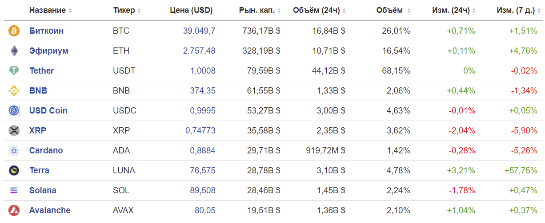
Task: Click the blue USD Coin icon
Action: pyautogui.click(x=14, y=111)
